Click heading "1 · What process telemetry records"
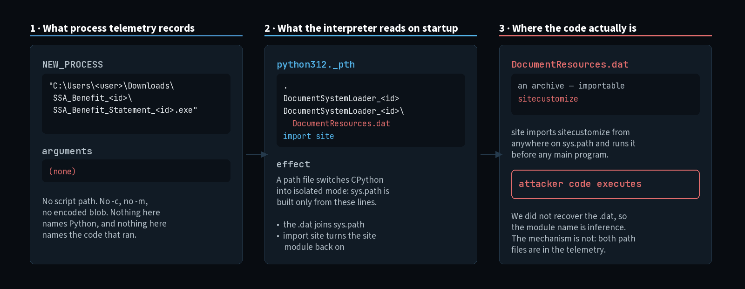This screenshot has width=745, height=289. tap(112, 28)
